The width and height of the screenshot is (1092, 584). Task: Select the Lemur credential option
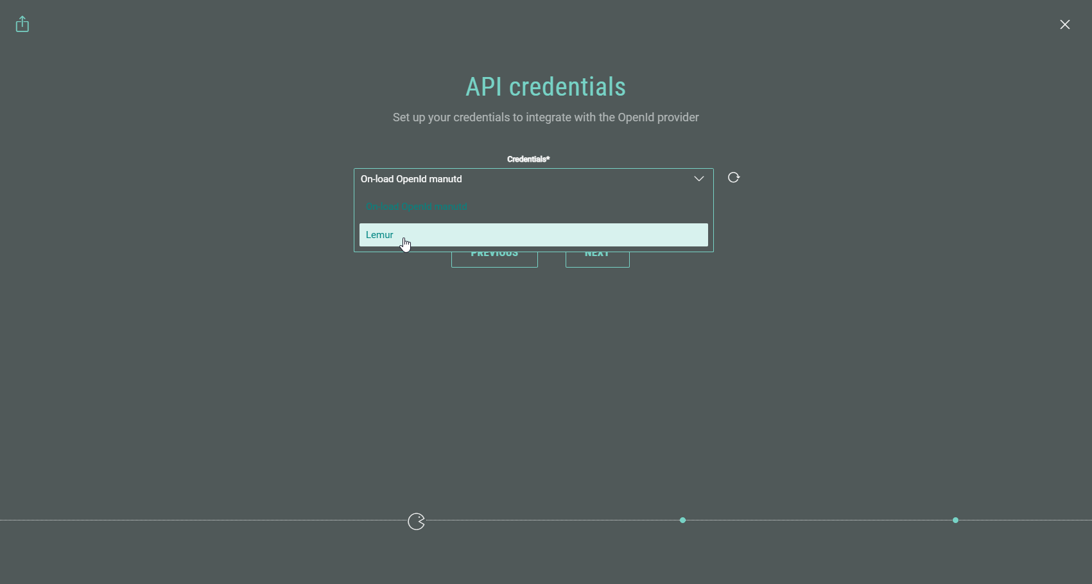(380, 235)
